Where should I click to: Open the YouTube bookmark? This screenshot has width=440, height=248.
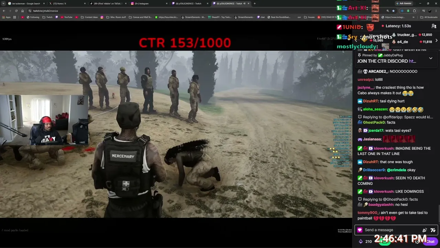coord(66,17)
